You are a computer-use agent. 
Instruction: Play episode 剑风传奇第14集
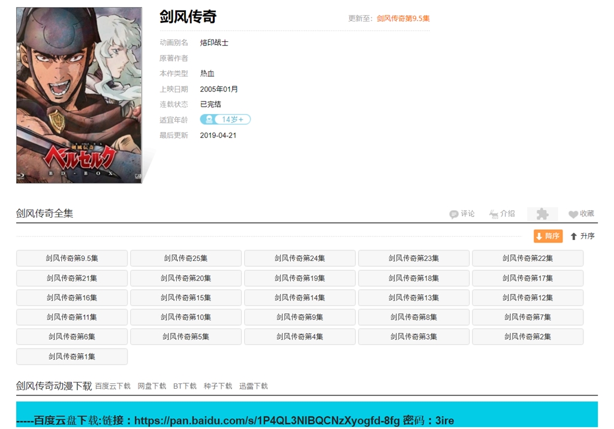pyautogui.click(x=300, y=298)
